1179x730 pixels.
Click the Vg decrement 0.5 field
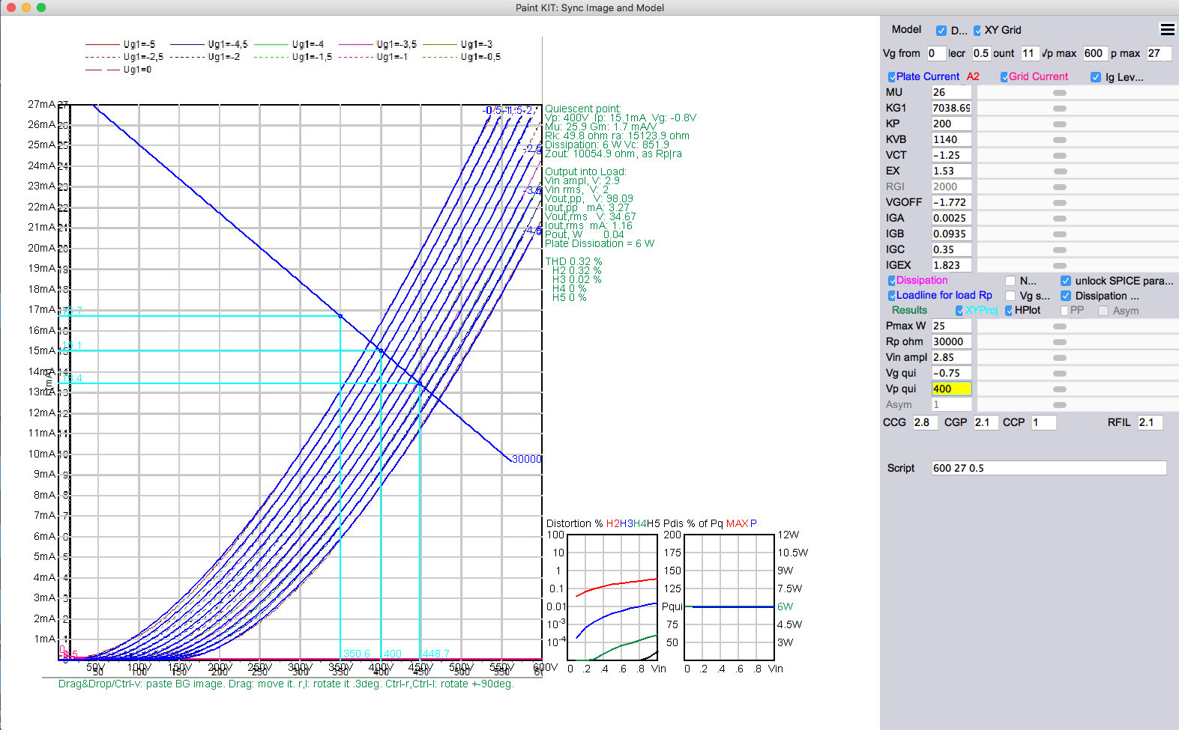[x=981, y=53]
